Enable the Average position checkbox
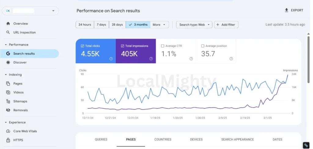 coord(203,46)
